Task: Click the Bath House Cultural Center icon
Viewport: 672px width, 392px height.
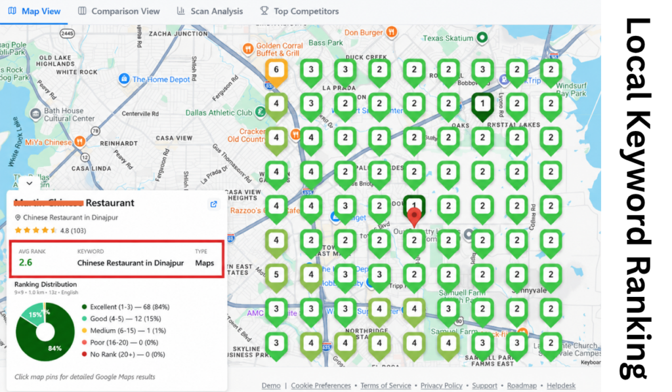Action: [35, 114]
